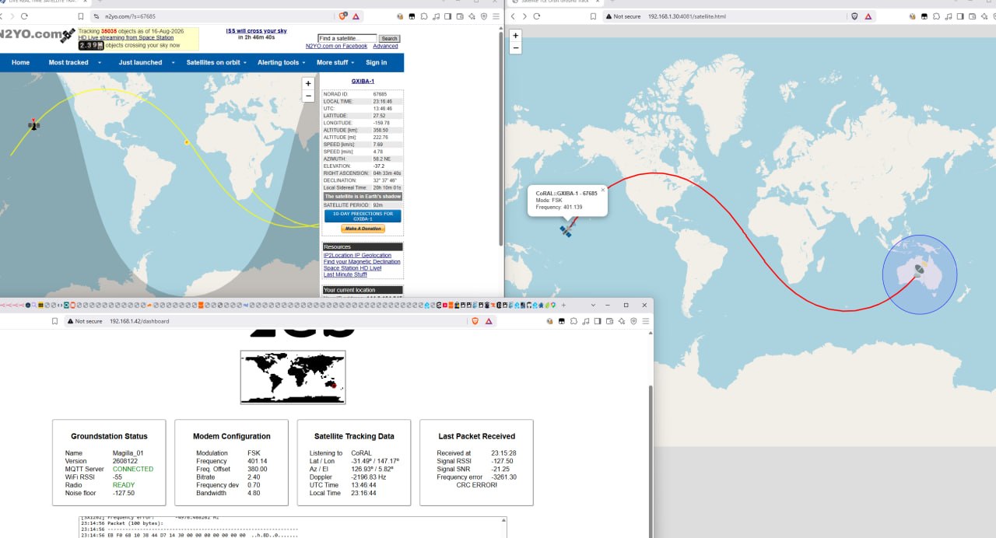Select the Just launched menu label
The height and width of the screenshot is (538, 996).
[140, 62]
